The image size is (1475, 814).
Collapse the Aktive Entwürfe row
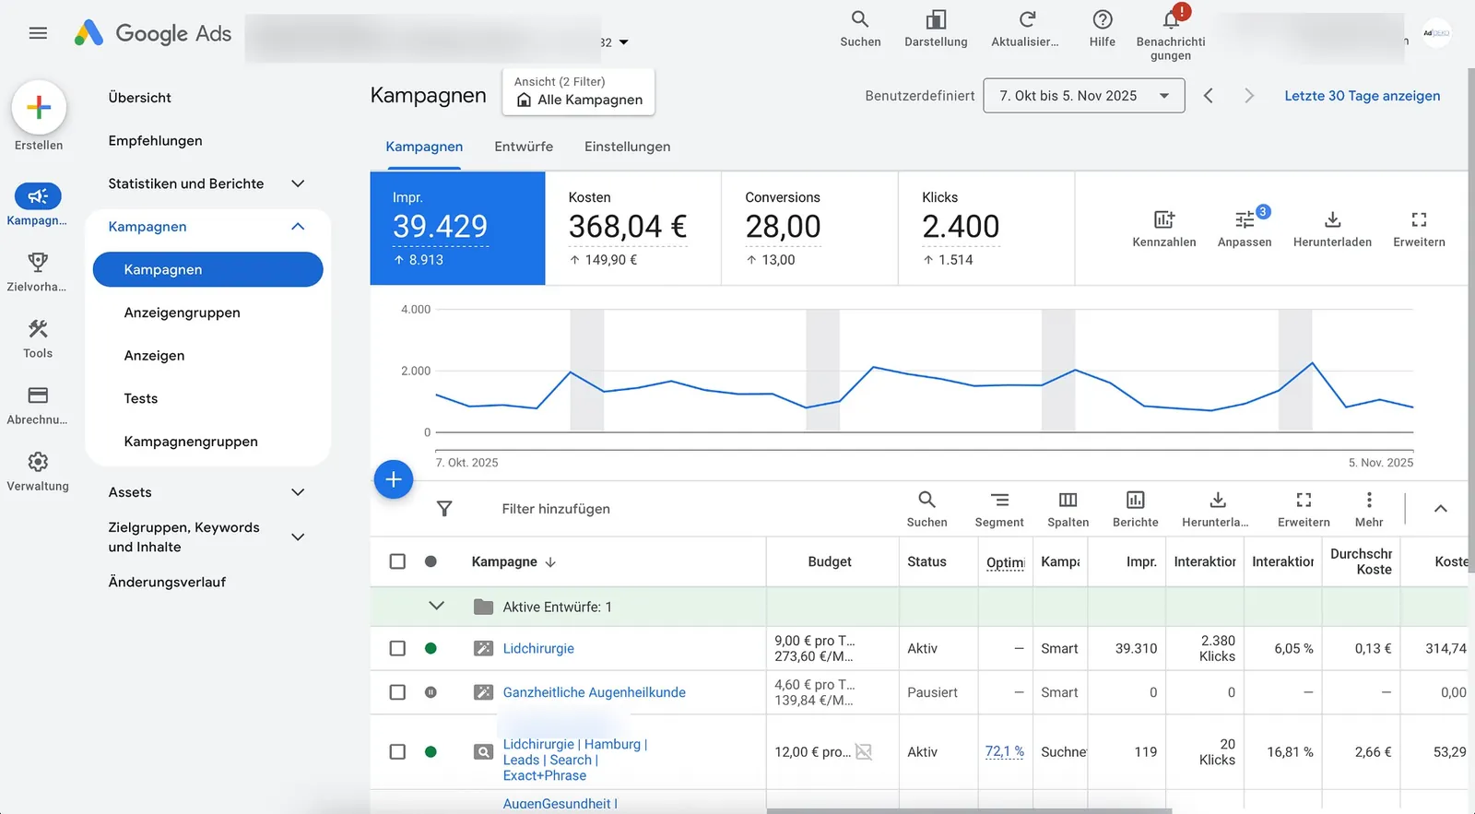pos(437,606)
